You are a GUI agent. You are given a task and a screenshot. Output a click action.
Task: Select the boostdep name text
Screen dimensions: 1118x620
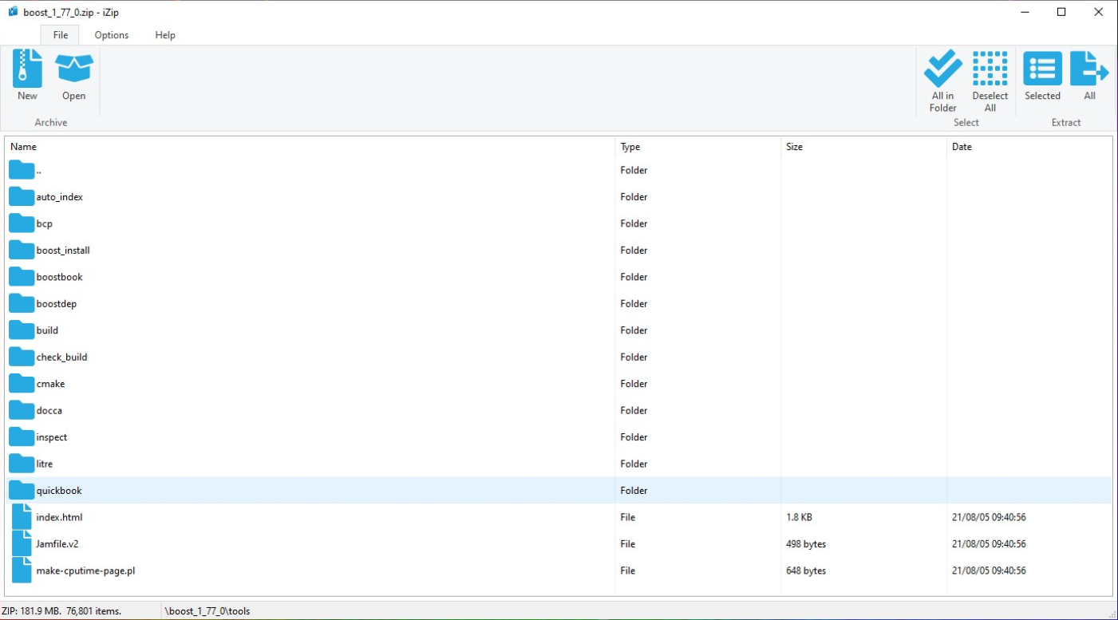pyautogui.click(x=57, y=304)
